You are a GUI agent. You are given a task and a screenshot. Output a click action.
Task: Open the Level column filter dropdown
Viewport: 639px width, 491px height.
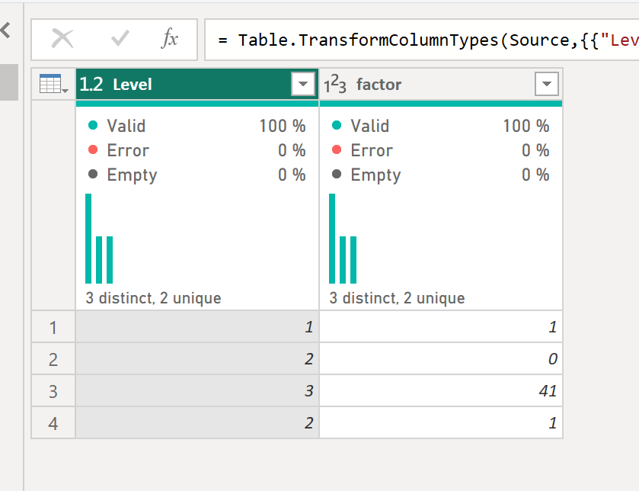pyautogui.click(x=303, y=84)
